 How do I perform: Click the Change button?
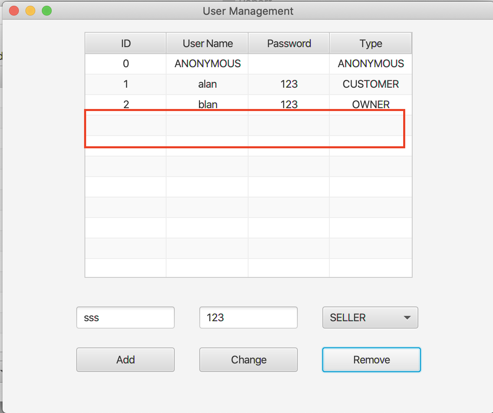(248, 360)
